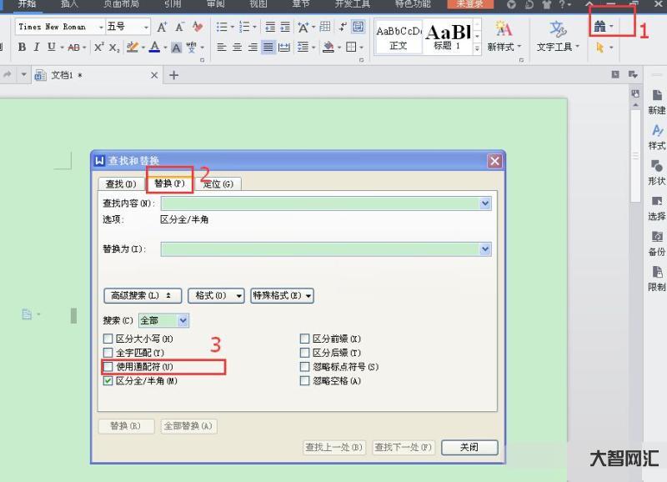Screen dimensions: 667x482
Task: Click the 新样式 new style icon
Action: tap(504, 29)
